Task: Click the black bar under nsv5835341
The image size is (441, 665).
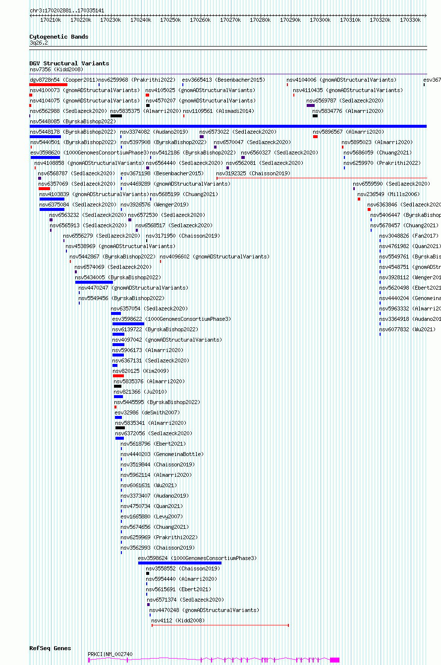Action: pos(120,428)
